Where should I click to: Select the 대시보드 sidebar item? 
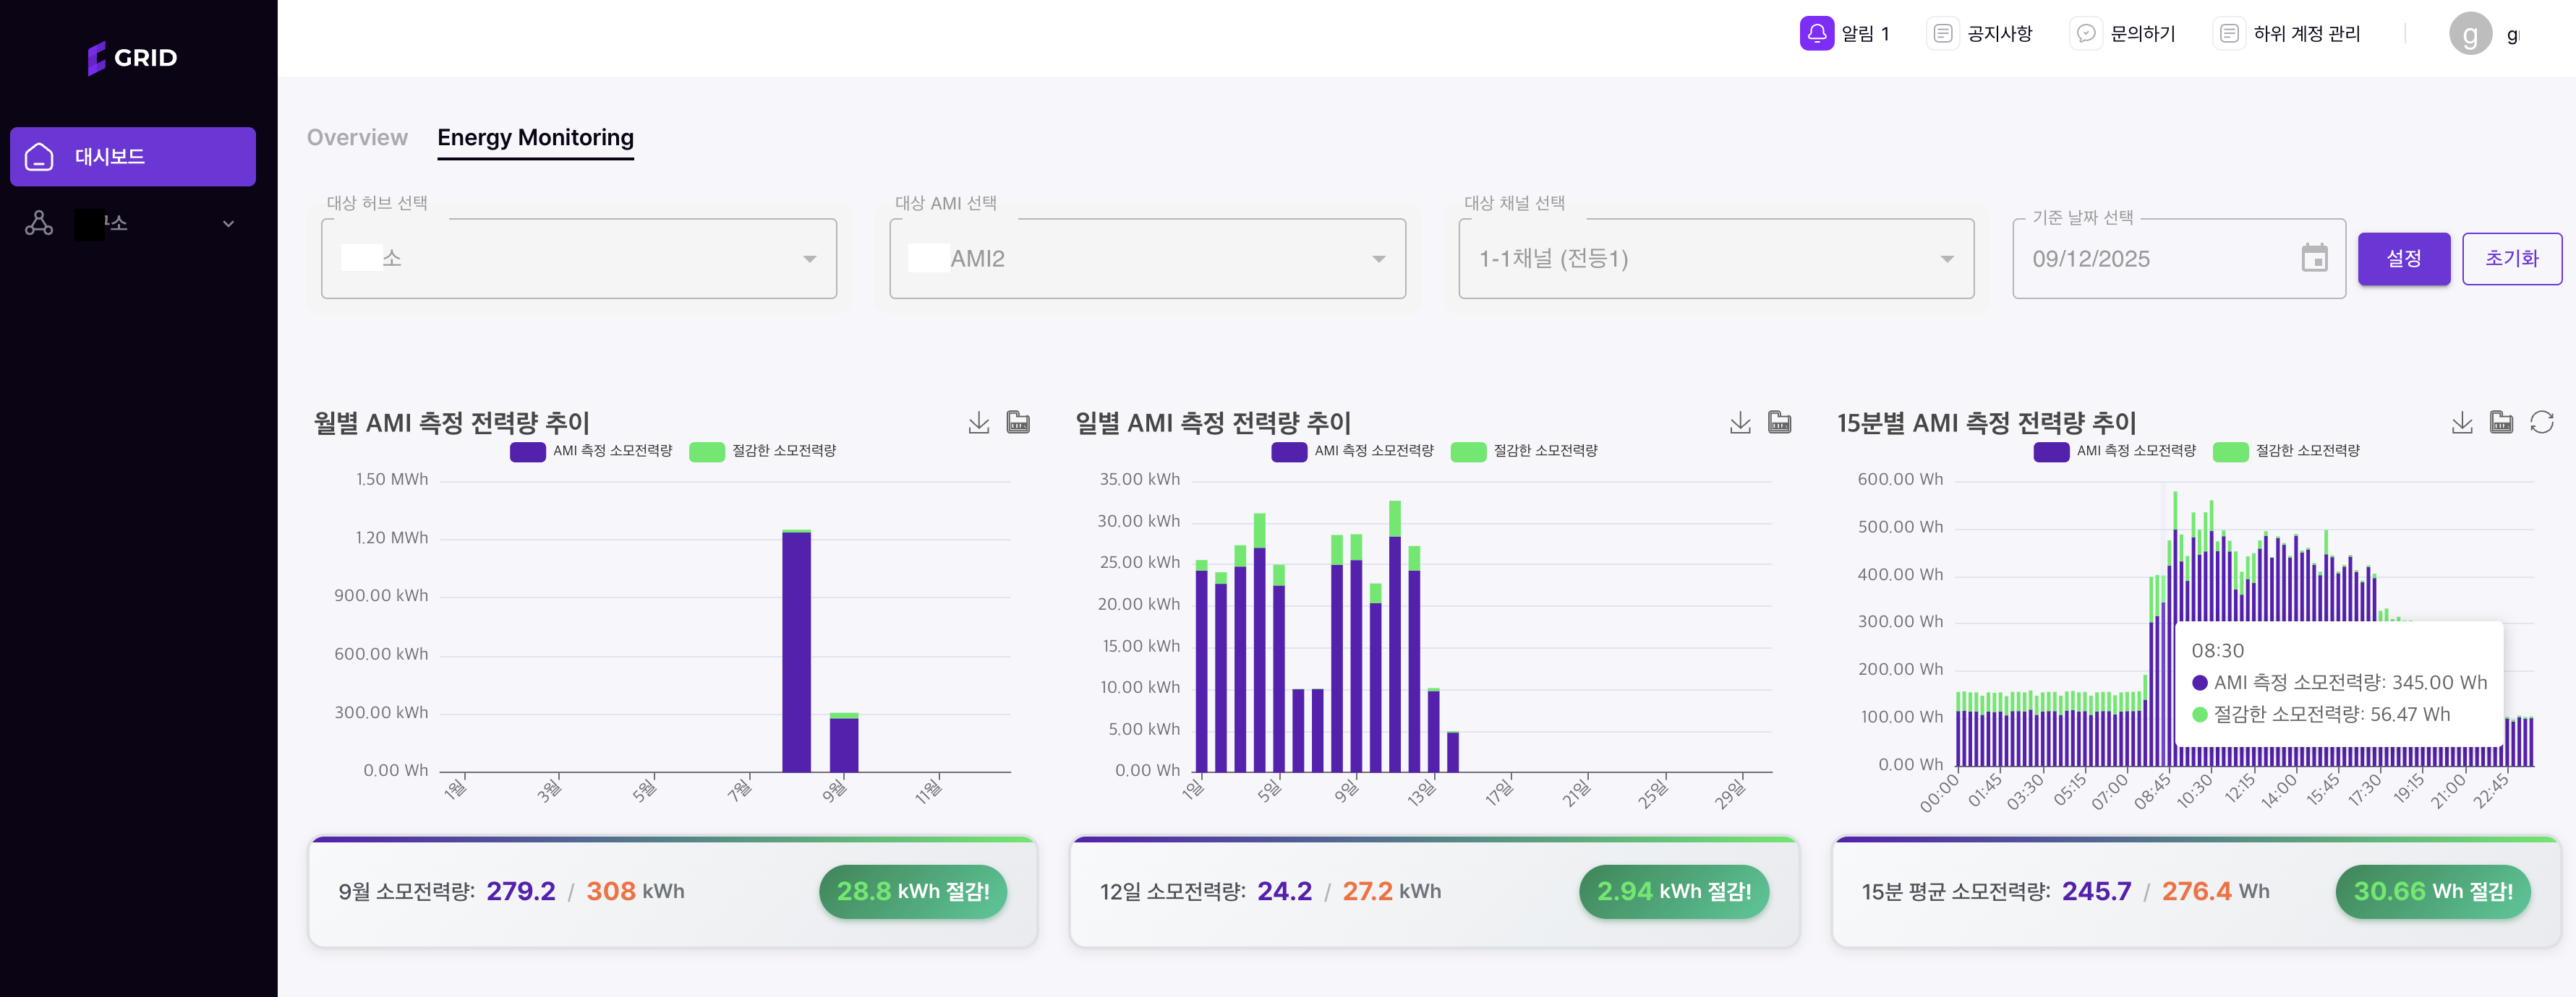133,156
